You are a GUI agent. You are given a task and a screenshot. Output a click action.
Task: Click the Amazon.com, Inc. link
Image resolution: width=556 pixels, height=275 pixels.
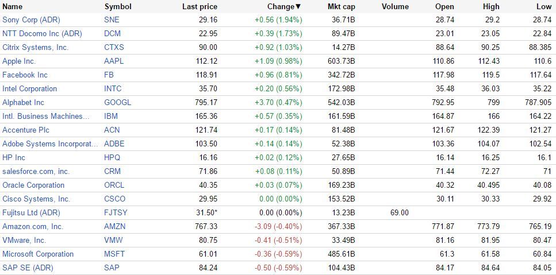33,226
